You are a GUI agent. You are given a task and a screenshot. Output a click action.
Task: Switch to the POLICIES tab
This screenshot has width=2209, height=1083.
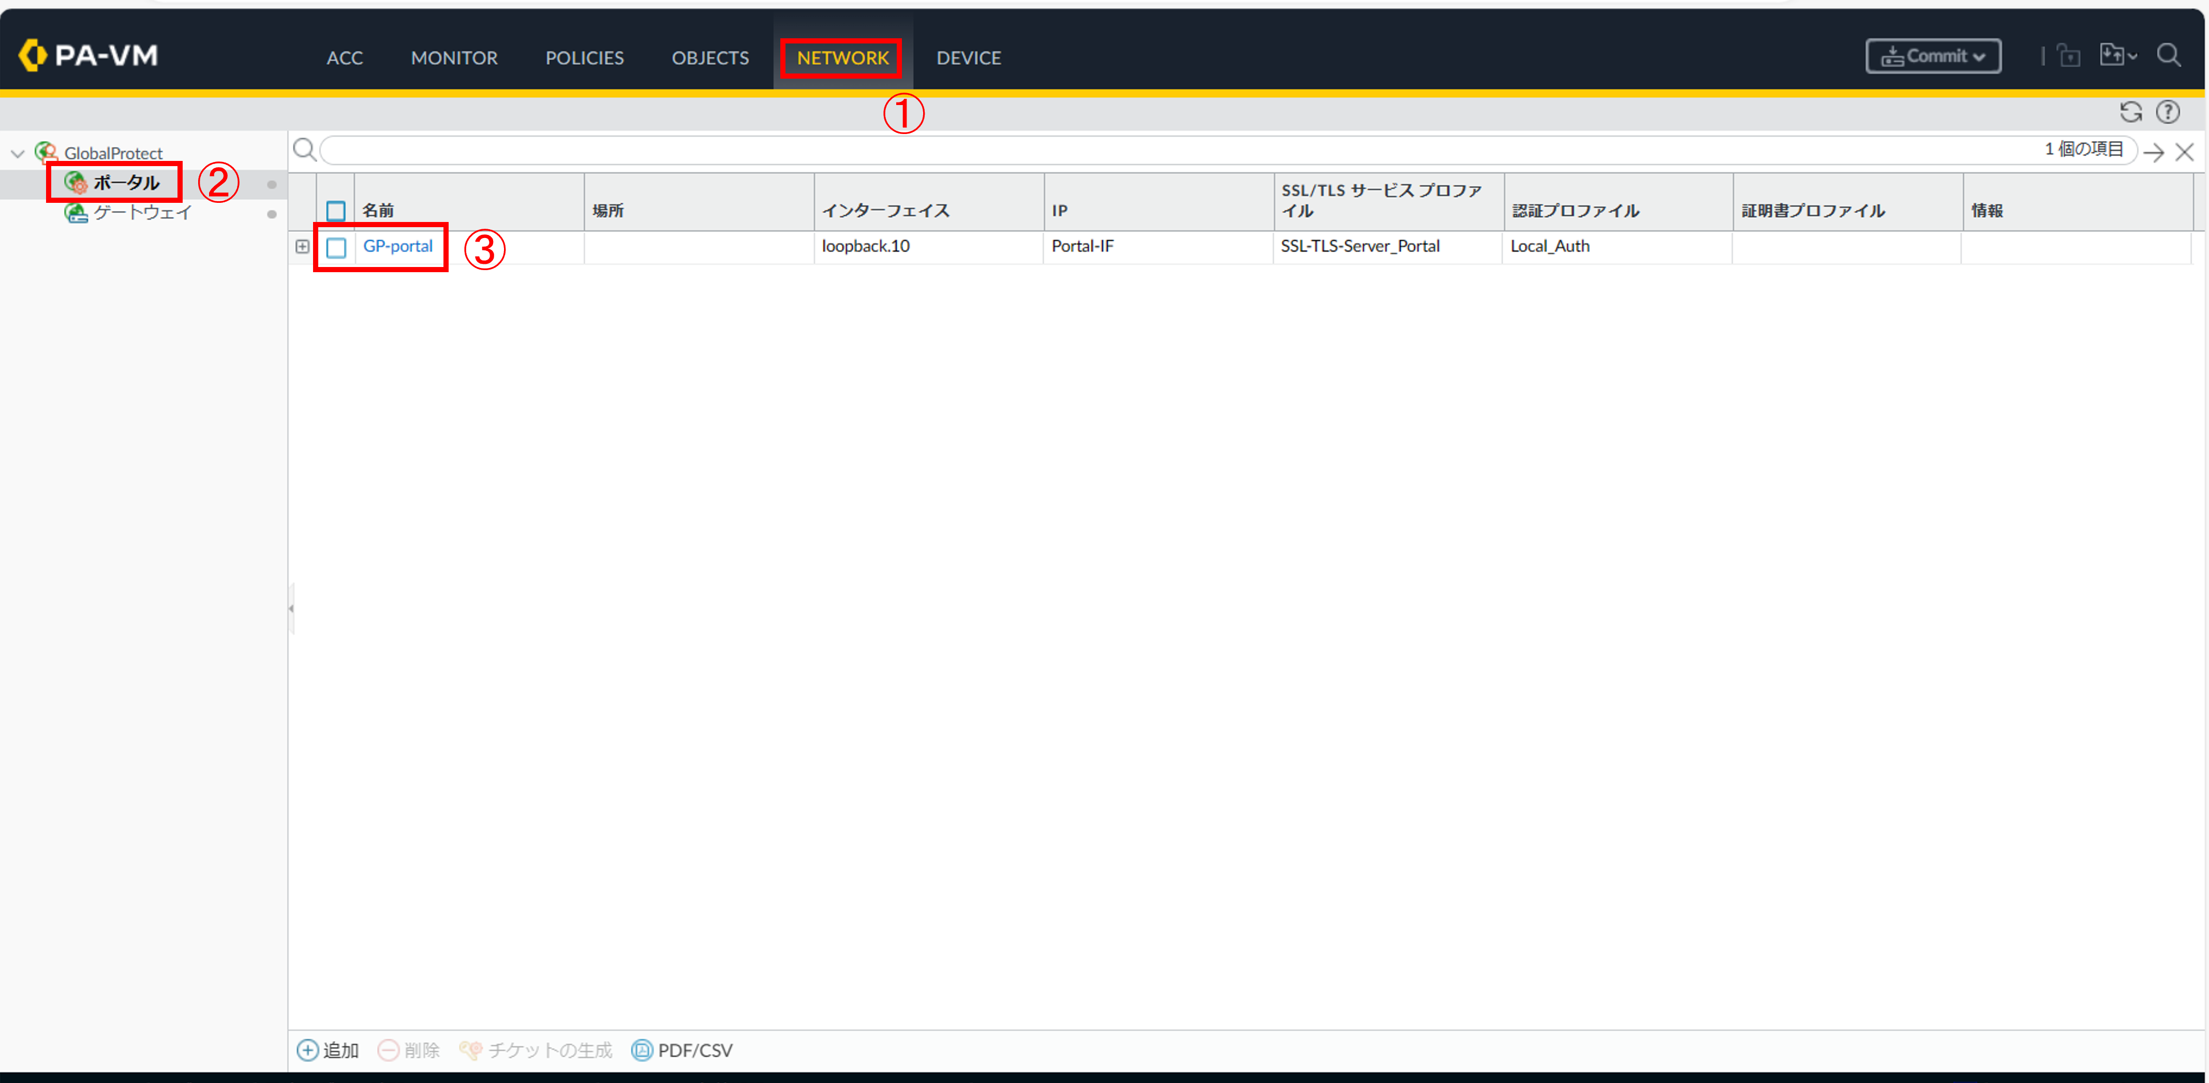(584, 57)
